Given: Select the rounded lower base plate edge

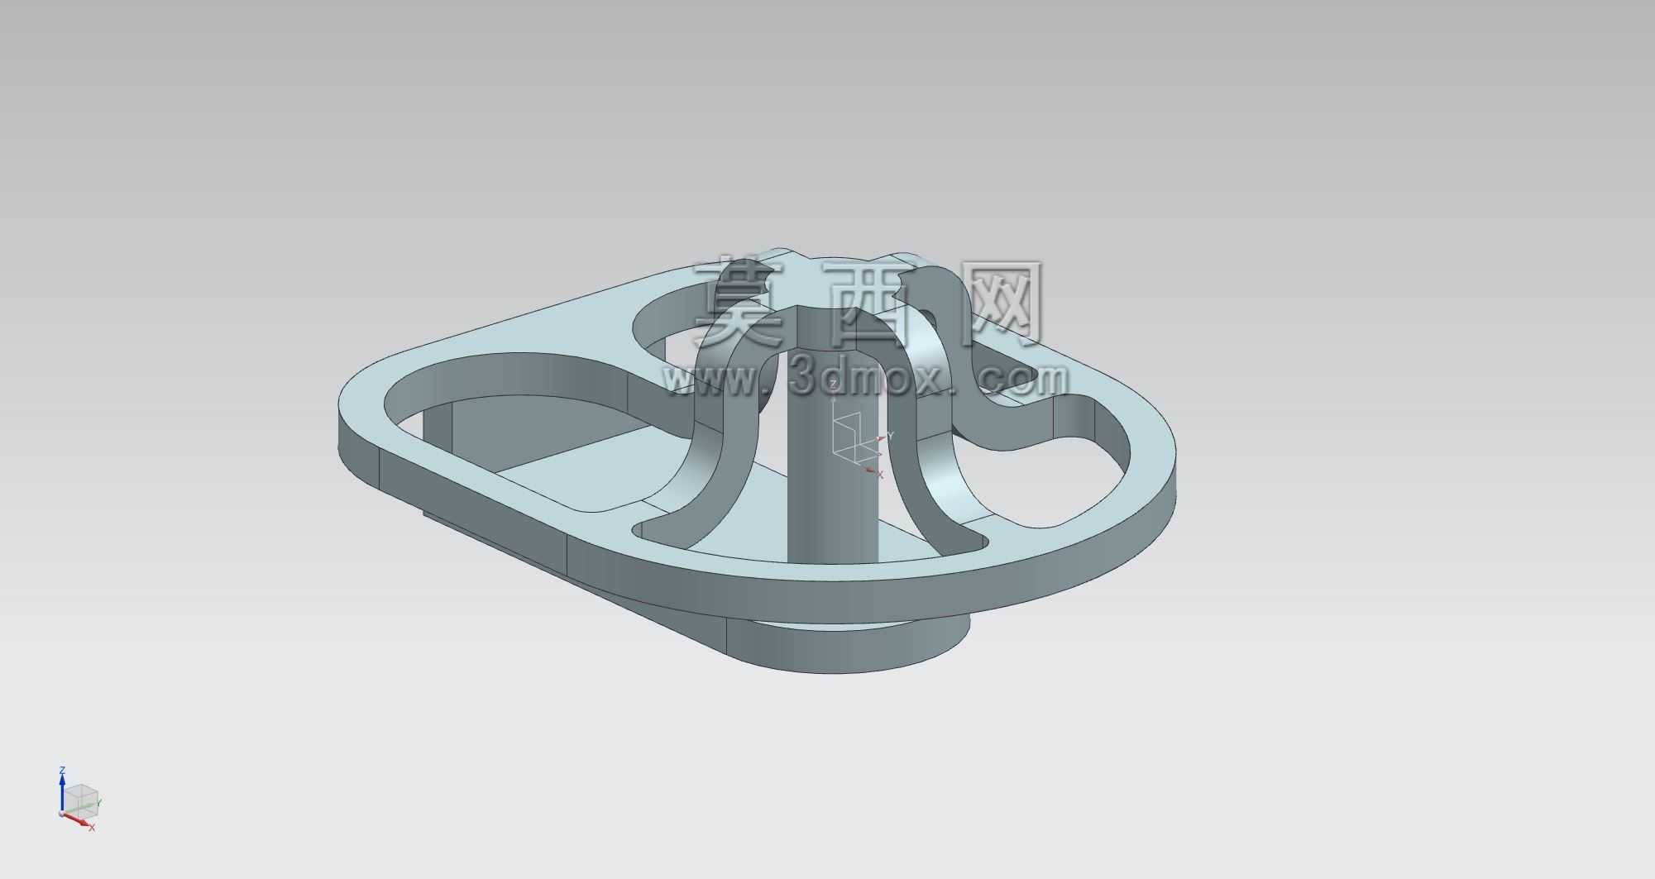Looking at the screenshot, I should [x=848, y=651].
